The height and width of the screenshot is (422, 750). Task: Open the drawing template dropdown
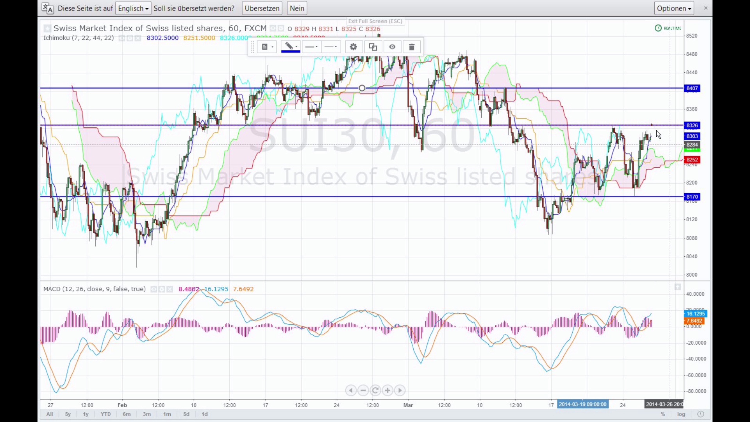coord(267,47)
